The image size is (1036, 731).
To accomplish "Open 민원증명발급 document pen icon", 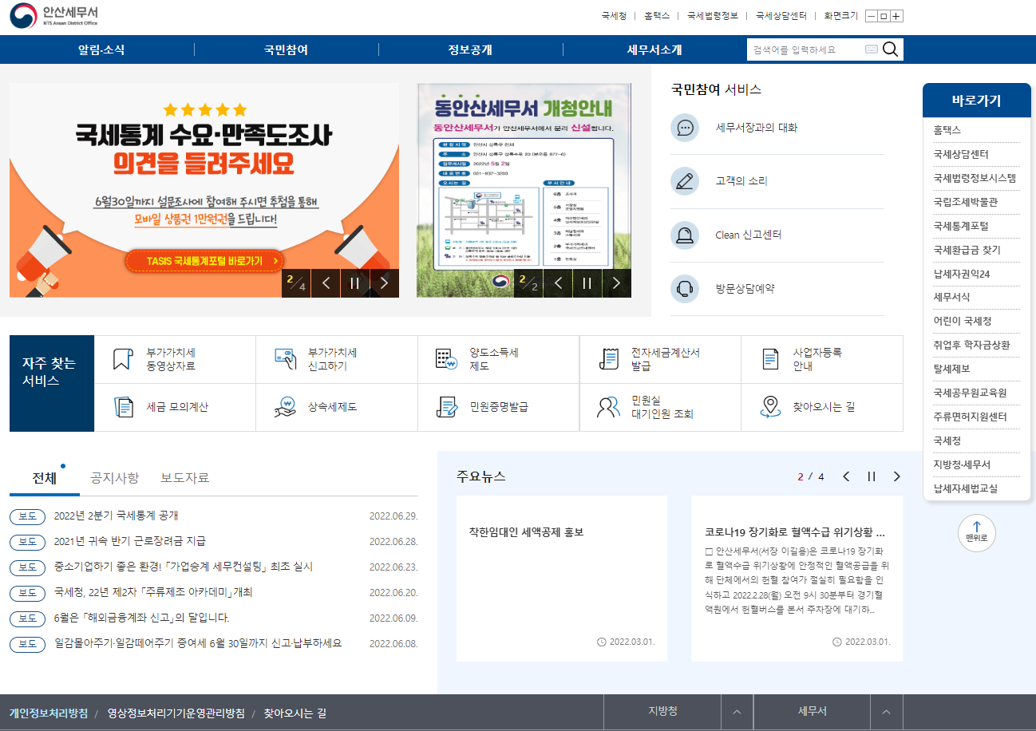I will tap(447, 407).
